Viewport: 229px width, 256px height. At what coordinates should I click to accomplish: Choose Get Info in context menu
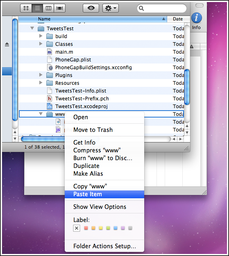coord(104,143)
